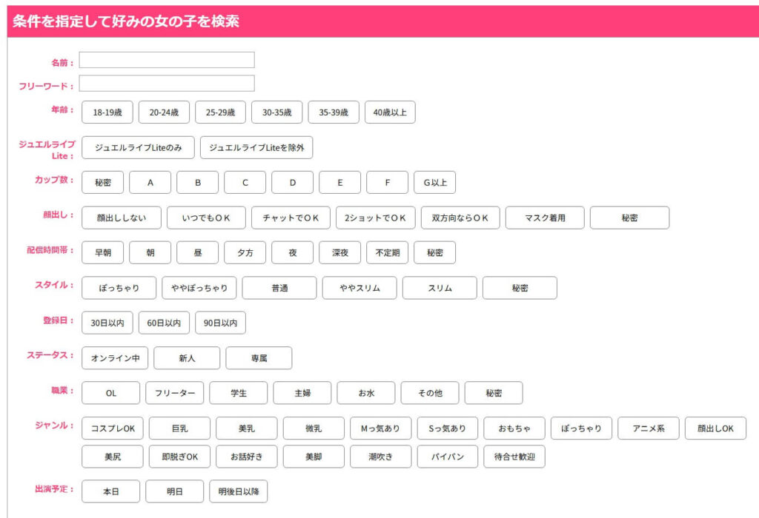Toggle the ジュエルライブLiteを除外 option
This screenshot has height=518, width=759.
[x=256, y=148]
